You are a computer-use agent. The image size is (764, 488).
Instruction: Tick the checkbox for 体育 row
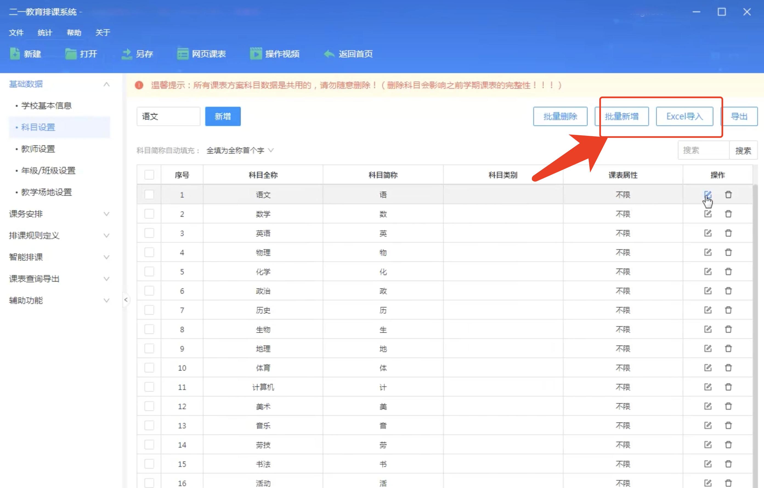pos(149,368)
